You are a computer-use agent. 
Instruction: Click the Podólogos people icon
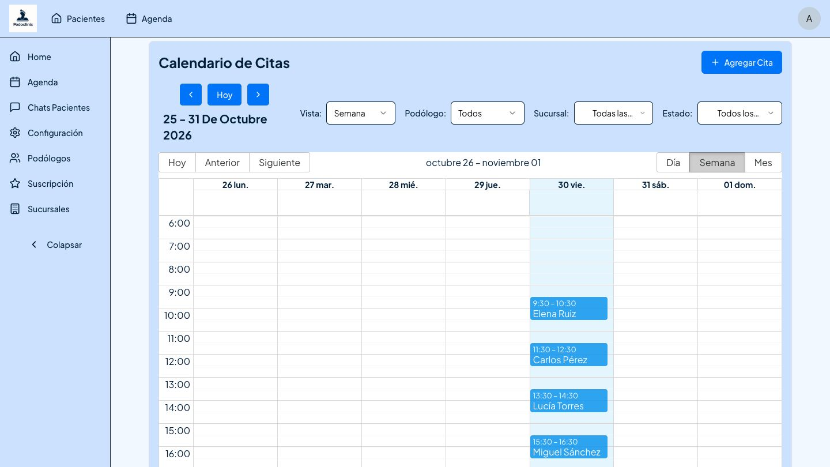coord(16,158)
